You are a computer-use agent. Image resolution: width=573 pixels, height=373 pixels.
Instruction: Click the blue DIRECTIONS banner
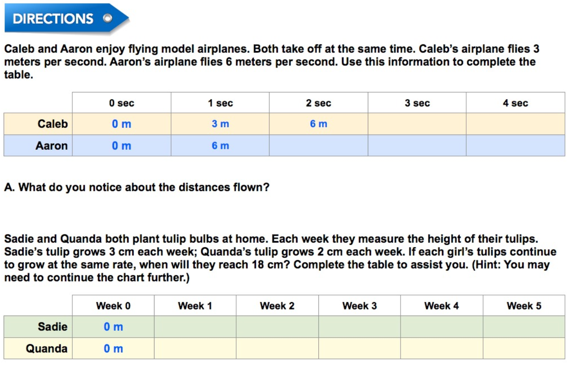(x=54, y=19)
